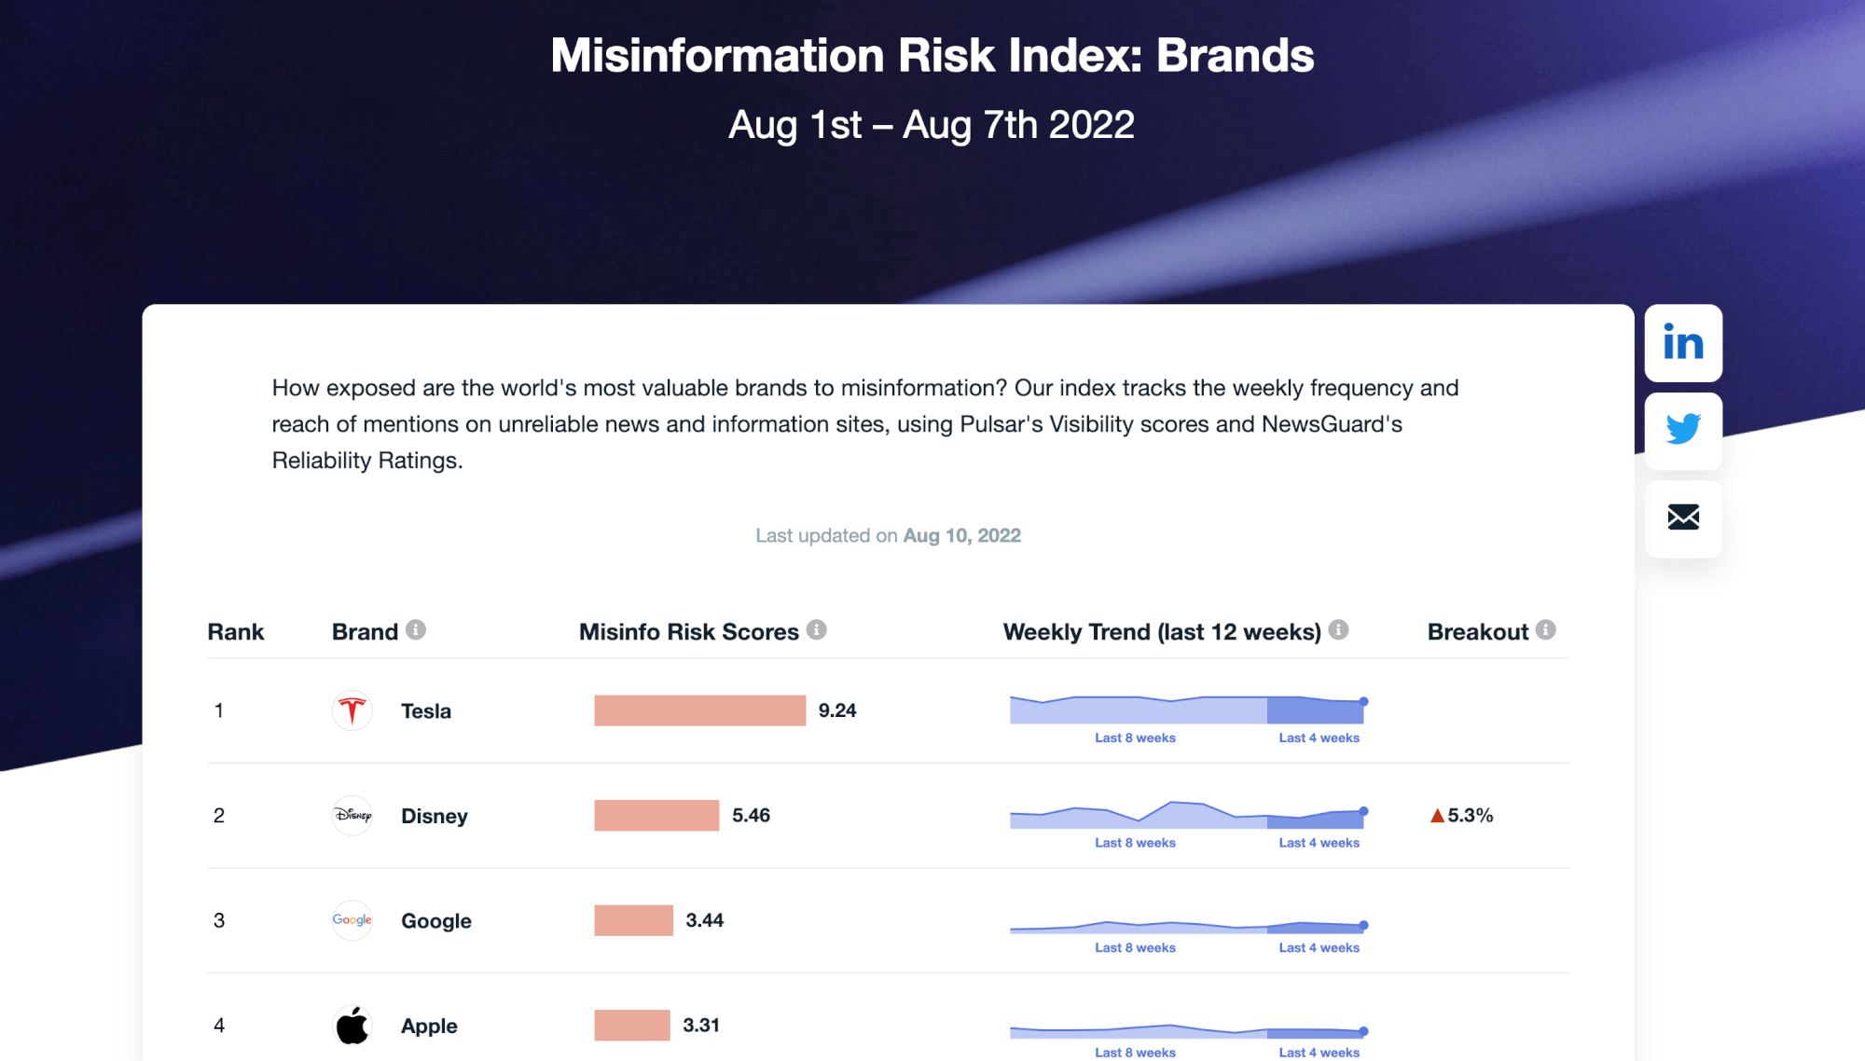Open the info tooltip beside Misinfo Risk Scores
The height and width of the screenshot is (1061, 1865).
pos(818,628)
